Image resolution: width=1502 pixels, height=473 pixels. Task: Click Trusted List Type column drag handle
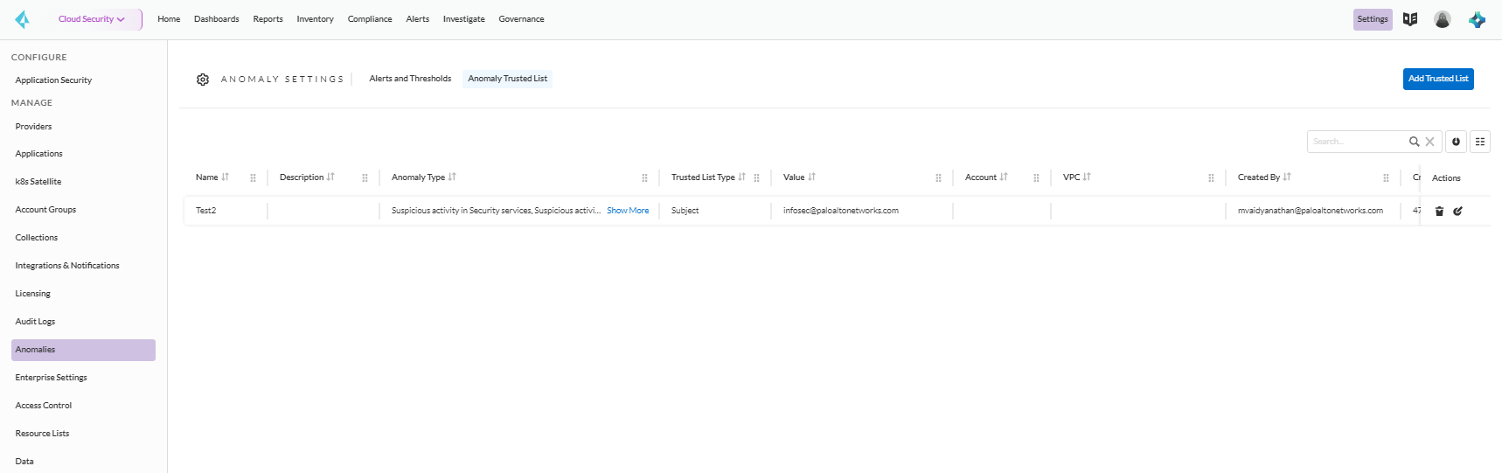757,178
